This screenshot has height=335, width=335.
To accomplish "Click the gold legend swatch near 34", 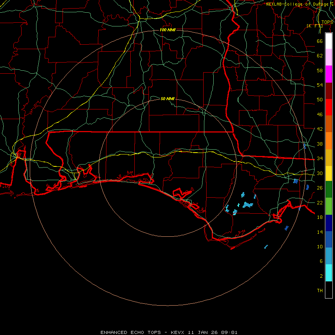I will coord(329,158).
